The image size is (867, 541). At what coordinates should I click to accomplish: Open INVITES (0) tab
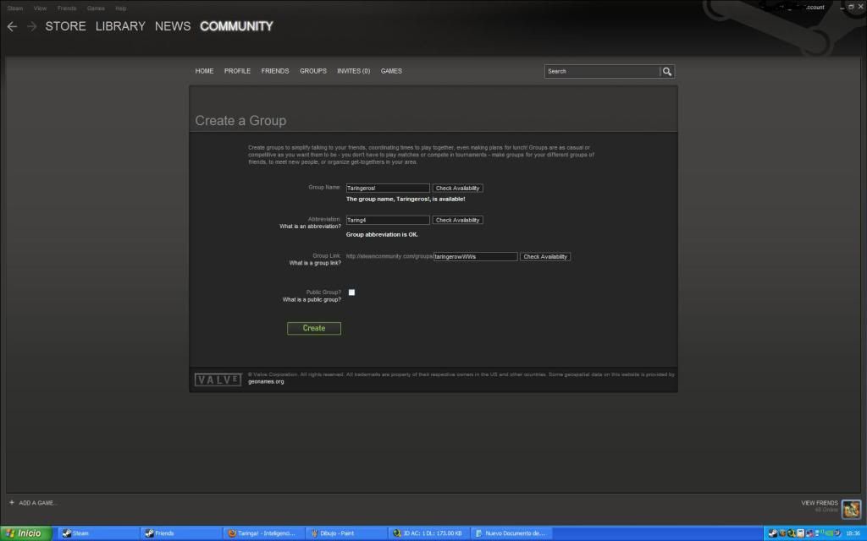(353, 71)
